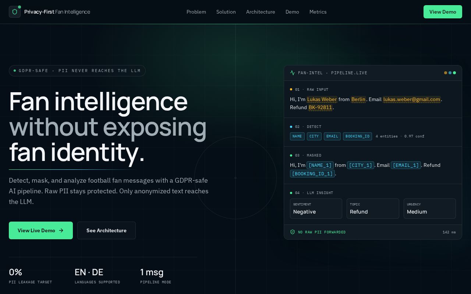Click the 03 · MASKED step label
Screen dimensions: 471x294
click(x=308, y=155)
